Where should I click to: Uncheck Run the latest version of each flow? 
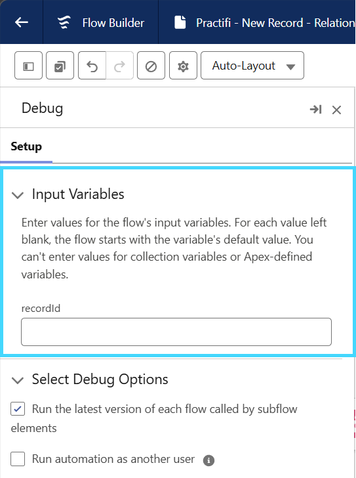tap(18, 409)
